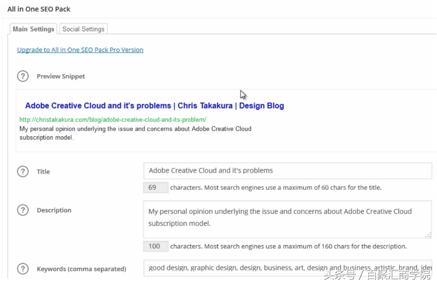Viewport: 437px width, 284px height.
Task: Select the description character count box showing 100
Action: (x=156, y=247)
